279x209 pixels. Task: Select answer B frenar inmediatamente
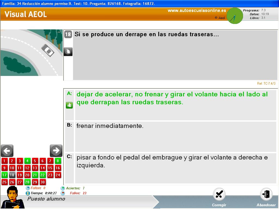tap(110, 126)
